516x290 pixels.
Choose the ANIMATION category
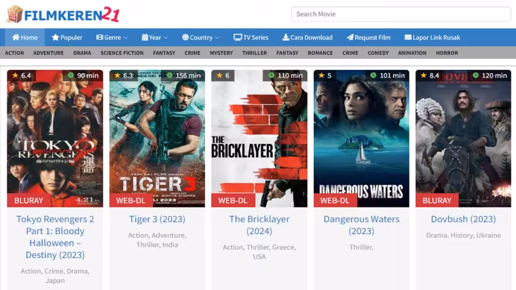point(412,53)
